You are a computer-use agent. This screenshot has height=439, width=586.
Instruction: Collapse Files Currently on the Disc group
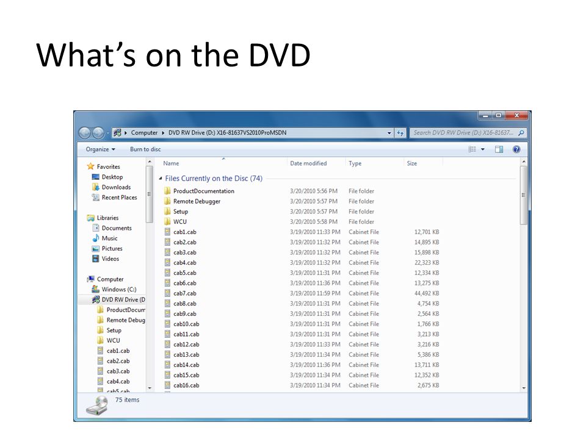click(161, 179)
